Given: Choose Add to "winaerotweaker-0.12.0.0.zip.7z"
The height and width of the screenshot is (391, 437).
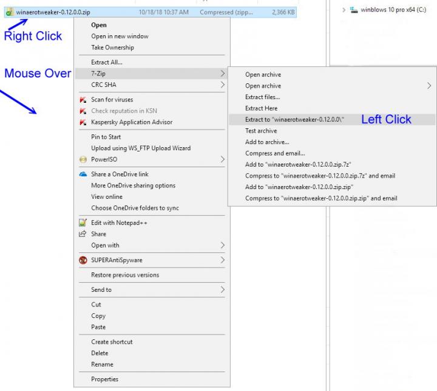Looking at the screenshot, I should click(x=298, y=165).
